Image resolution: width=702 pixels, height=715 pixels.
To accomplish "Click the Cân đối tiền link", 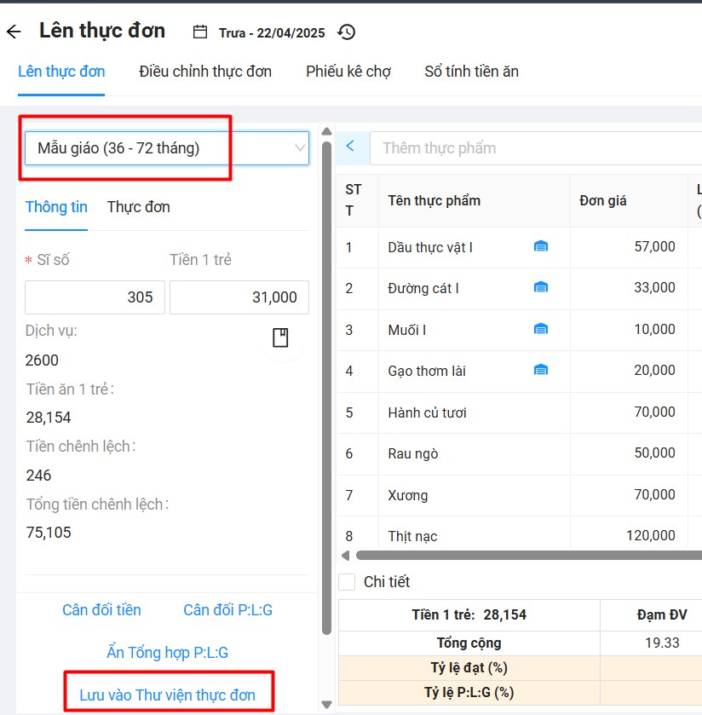I will tap(101, 610).
